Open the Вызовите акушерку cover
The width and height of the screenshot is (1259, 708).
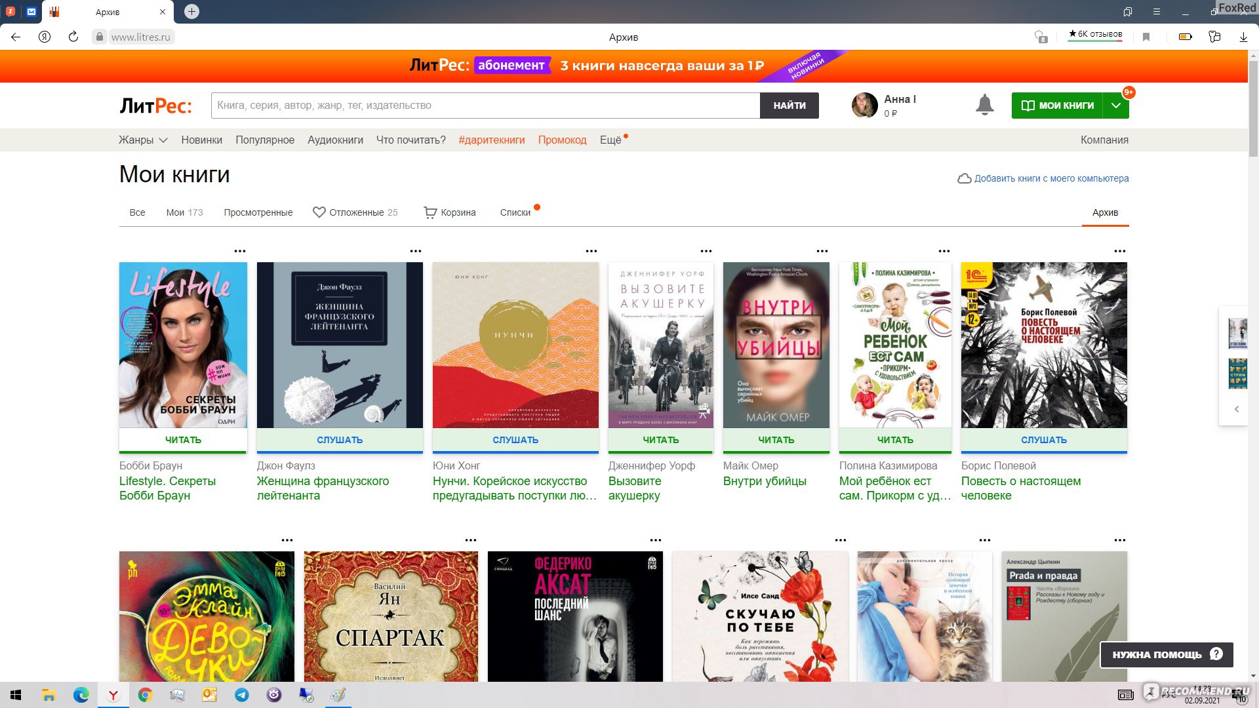660,345
